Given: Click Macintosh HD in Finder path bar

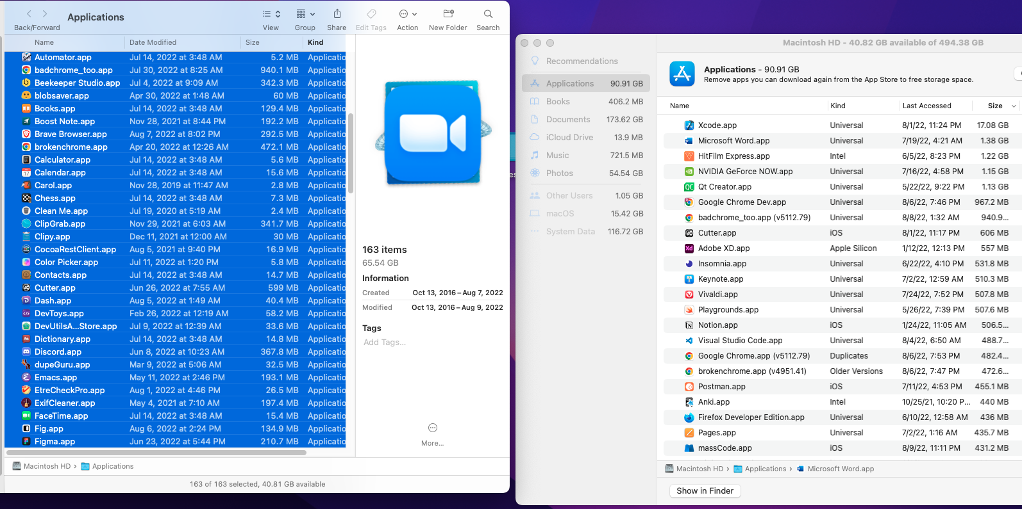Looking at the screenshot, I should [x=42, y=466].
